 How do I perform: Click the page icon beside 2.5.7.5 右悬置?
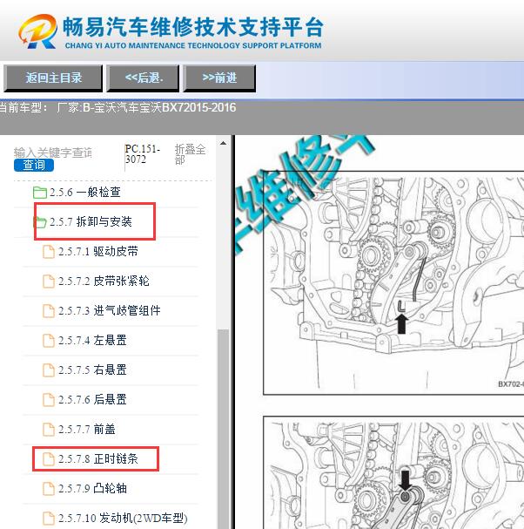coord(49,370)
